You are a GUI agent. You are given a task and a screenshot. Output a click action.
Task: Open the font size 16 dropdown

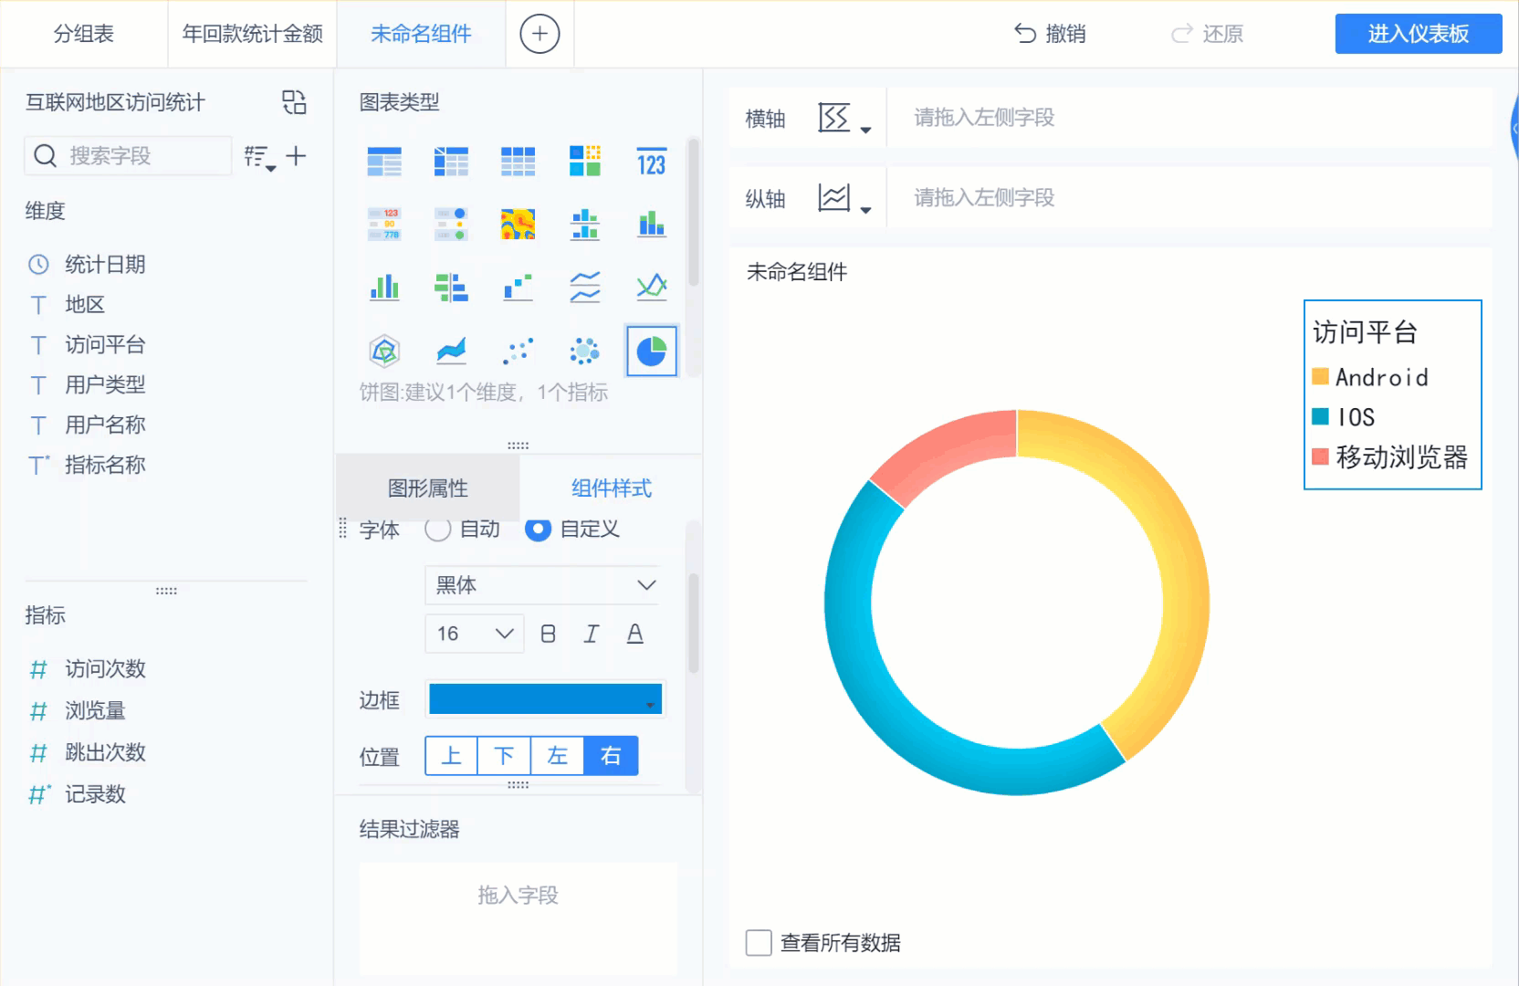point(475,634)
